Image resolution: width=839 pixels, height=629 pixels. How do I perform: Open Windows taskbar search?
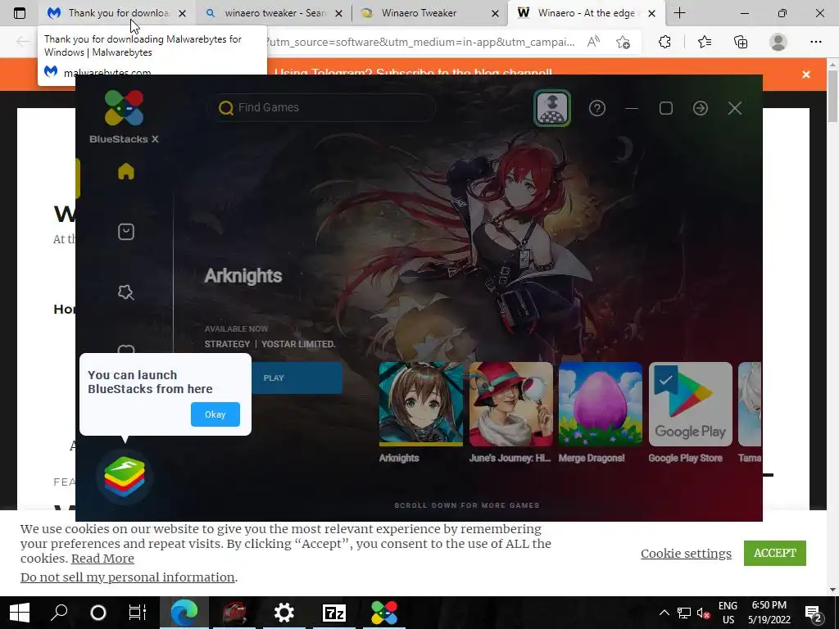(59, 613)
